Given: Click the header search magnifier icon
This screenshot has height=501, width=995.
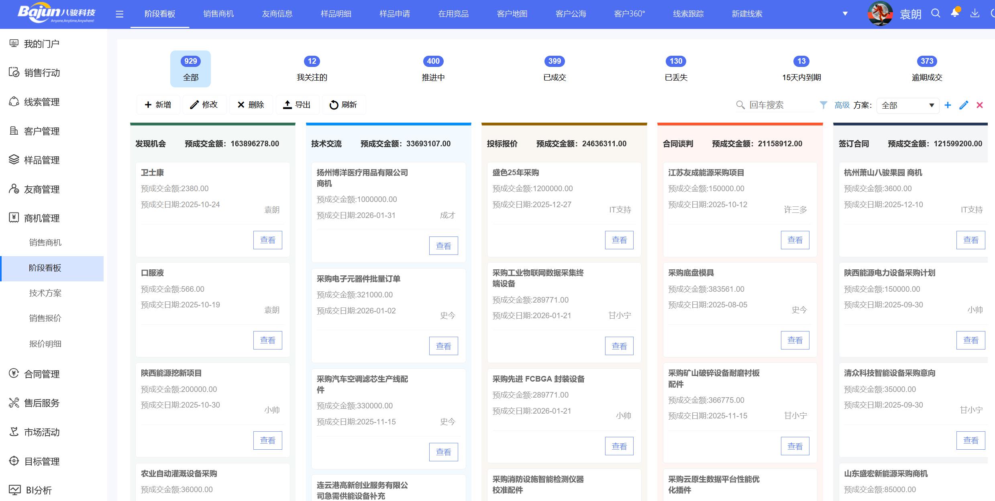Looking at the screenshot, I should pos(936,14).
